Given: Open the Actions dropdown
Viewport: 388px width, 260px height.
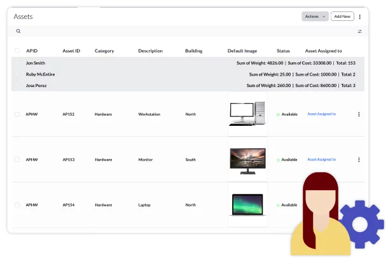Looking at the screenshot, I should [x=315, y=17].
